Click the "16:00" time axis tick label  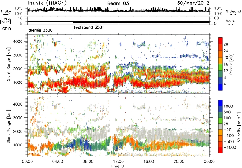pyautogui.click(x=149, y=162)
